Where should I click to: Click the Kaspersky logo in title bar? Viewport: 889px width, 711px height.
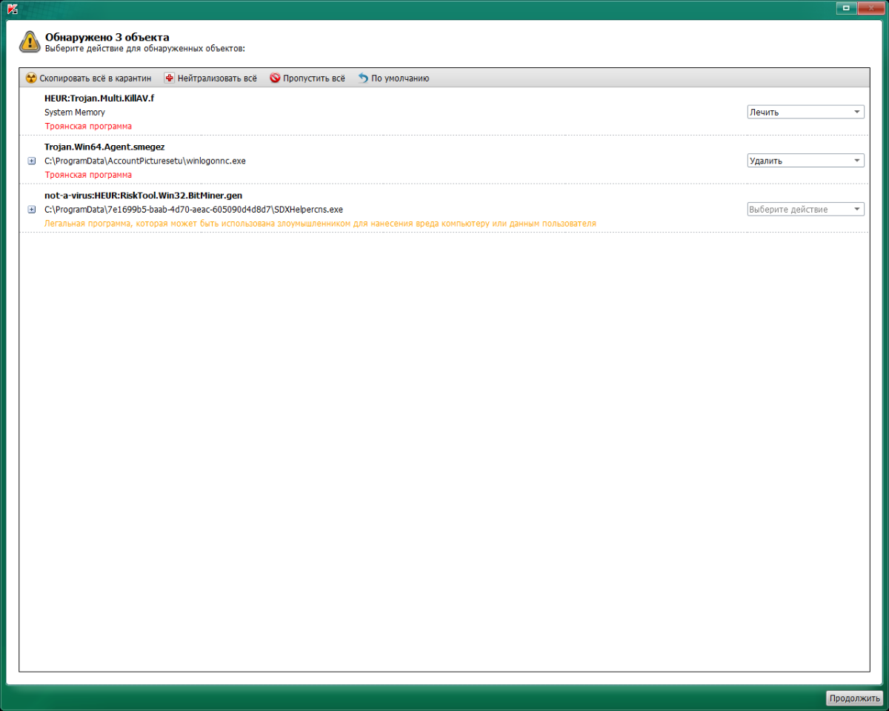[12, 8]
